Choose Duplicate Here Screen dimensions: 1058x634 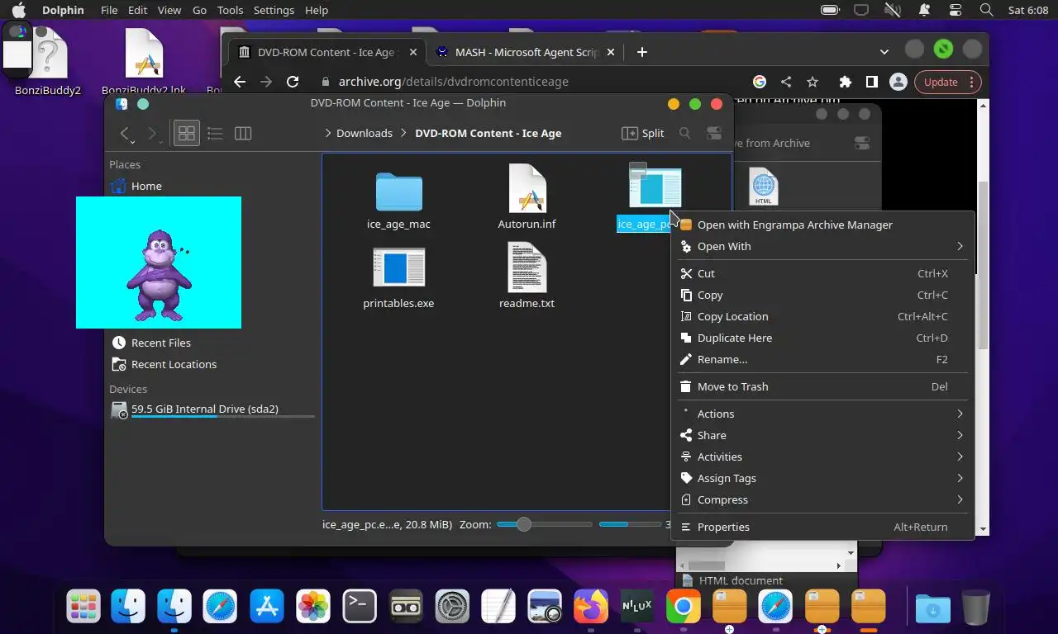823,338
